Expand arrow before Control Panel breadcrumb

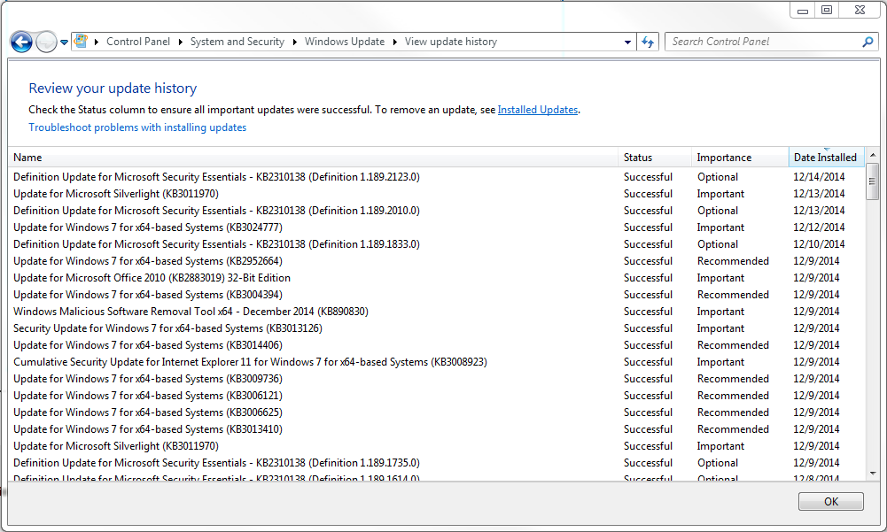point(97,42)
